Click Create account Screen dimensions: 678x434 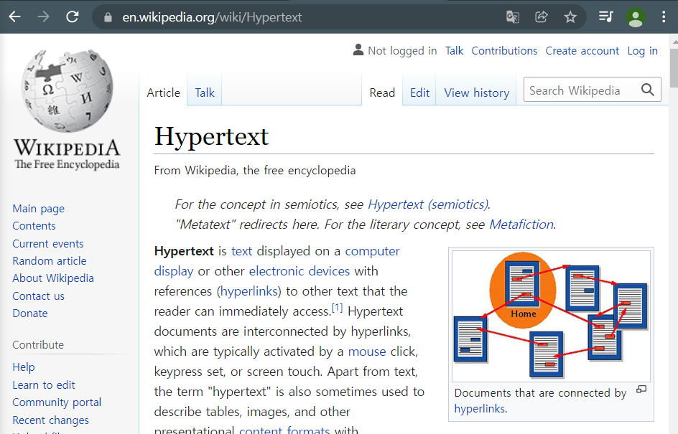582,50
